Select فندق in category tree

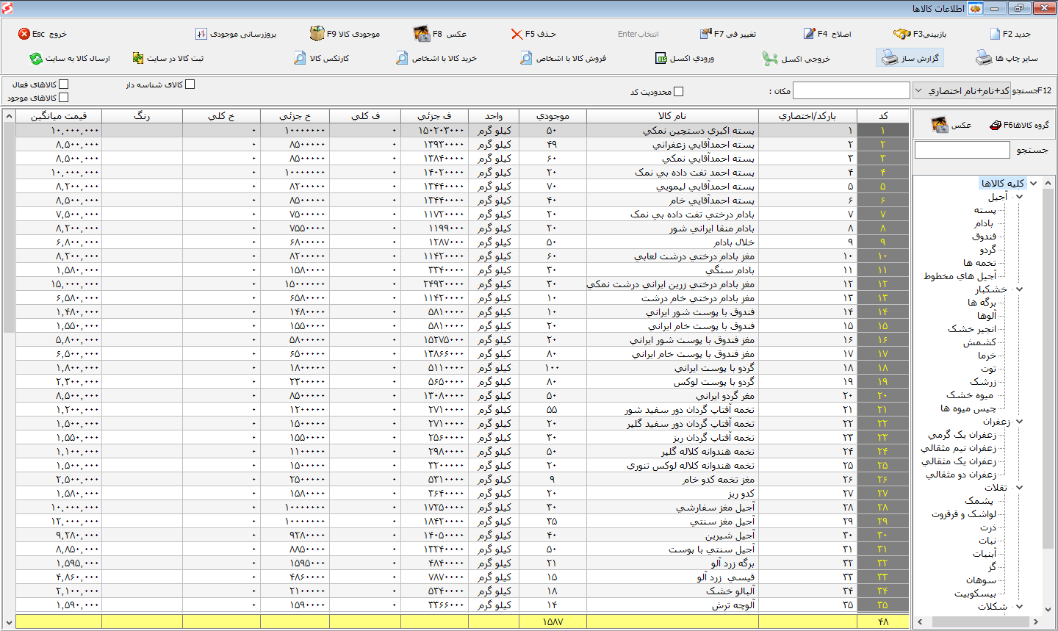coord(984,237)
